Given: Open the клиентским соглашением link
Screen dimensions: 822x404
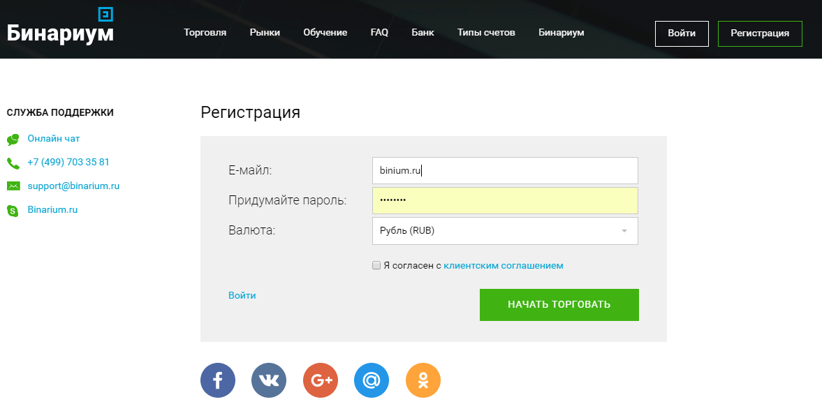Looking at the screenshot, I should pyautogui.click(x=504, y=266).
